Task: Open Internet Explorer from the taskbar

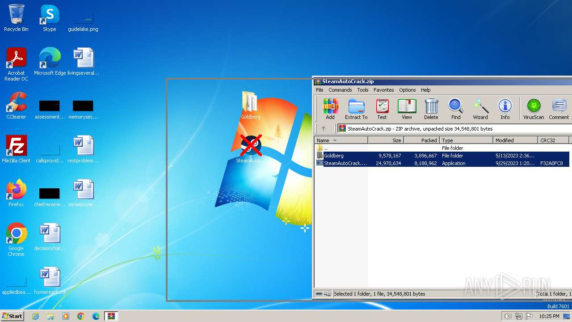Action: [x=35, y=316]
